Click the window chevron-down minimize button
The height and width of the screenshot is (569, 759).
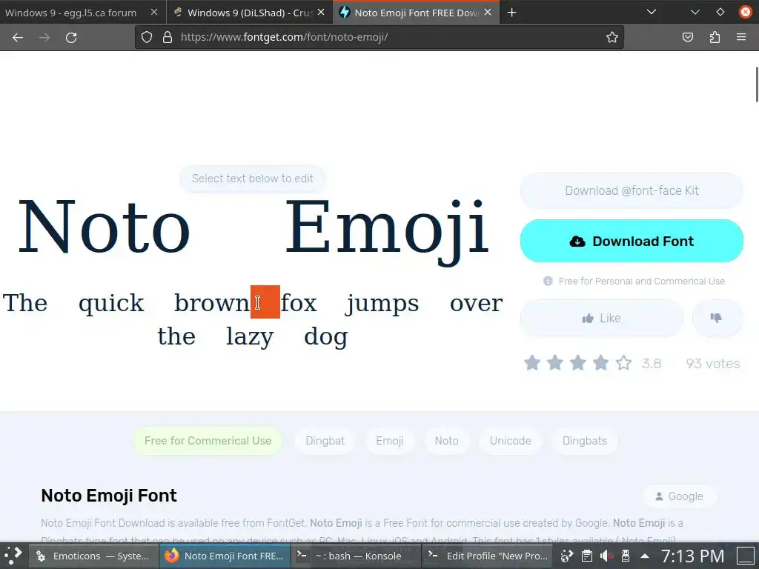click(x=695, y=12)
